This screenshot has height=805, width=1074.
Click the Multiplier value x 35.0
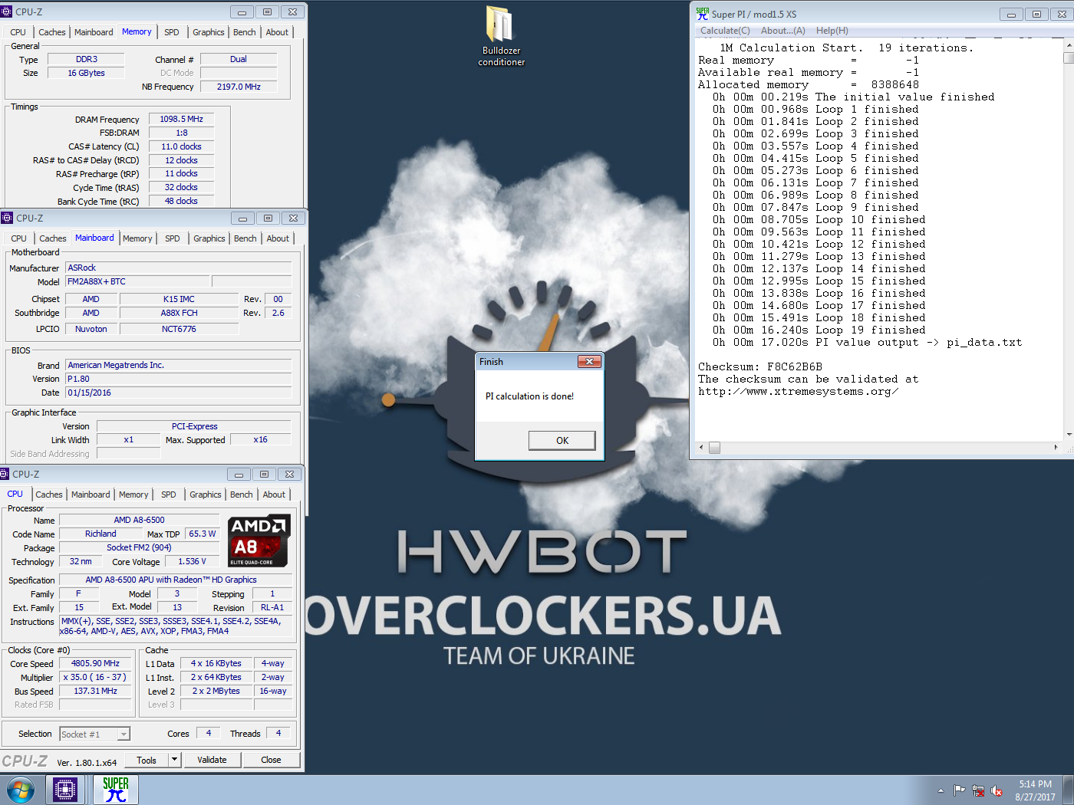coord(95,678)
